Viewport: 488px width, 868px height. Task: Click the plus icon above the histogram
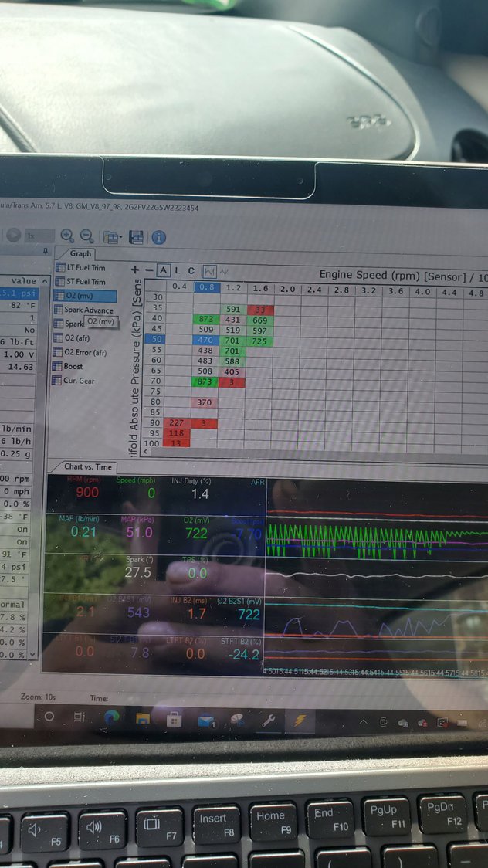[x=136, y=270]
